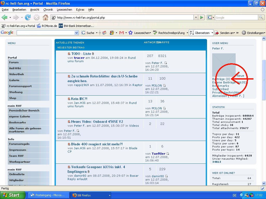The height and width of the screenshot is (199, 266).
Task: Open the Extras menu
Action: [x=80, y=10]
